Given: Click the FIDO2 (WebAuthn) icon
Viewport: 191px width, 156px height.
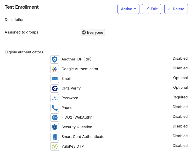Looking at the screenshot, I should tap(54, 118).
